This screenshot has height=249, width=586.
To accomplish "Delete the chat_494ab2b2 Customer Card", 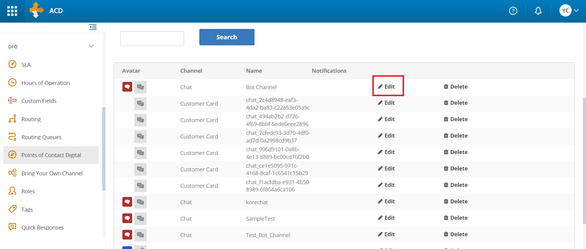I will click(x=456, y=119).
